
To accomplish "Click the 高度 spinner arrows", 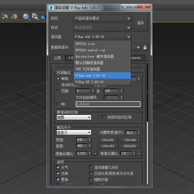I will (90, 146).
